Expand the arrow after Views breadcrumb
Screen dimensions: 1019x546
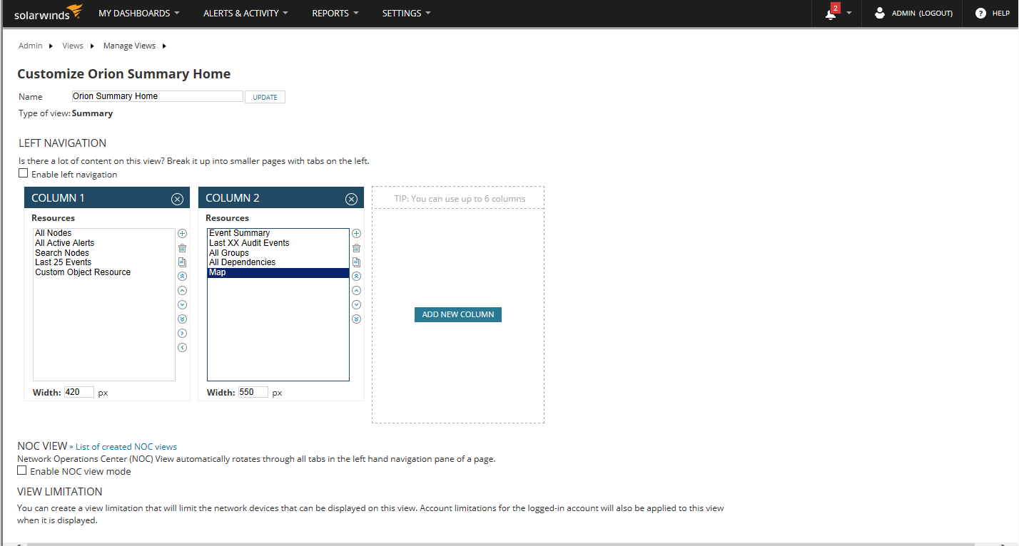tap(92, 46)
